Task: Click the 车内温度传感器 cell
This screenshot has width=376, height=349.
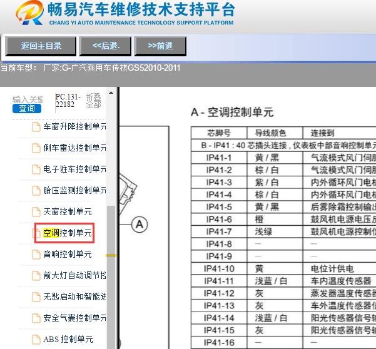Action: (x=340, y=281)
